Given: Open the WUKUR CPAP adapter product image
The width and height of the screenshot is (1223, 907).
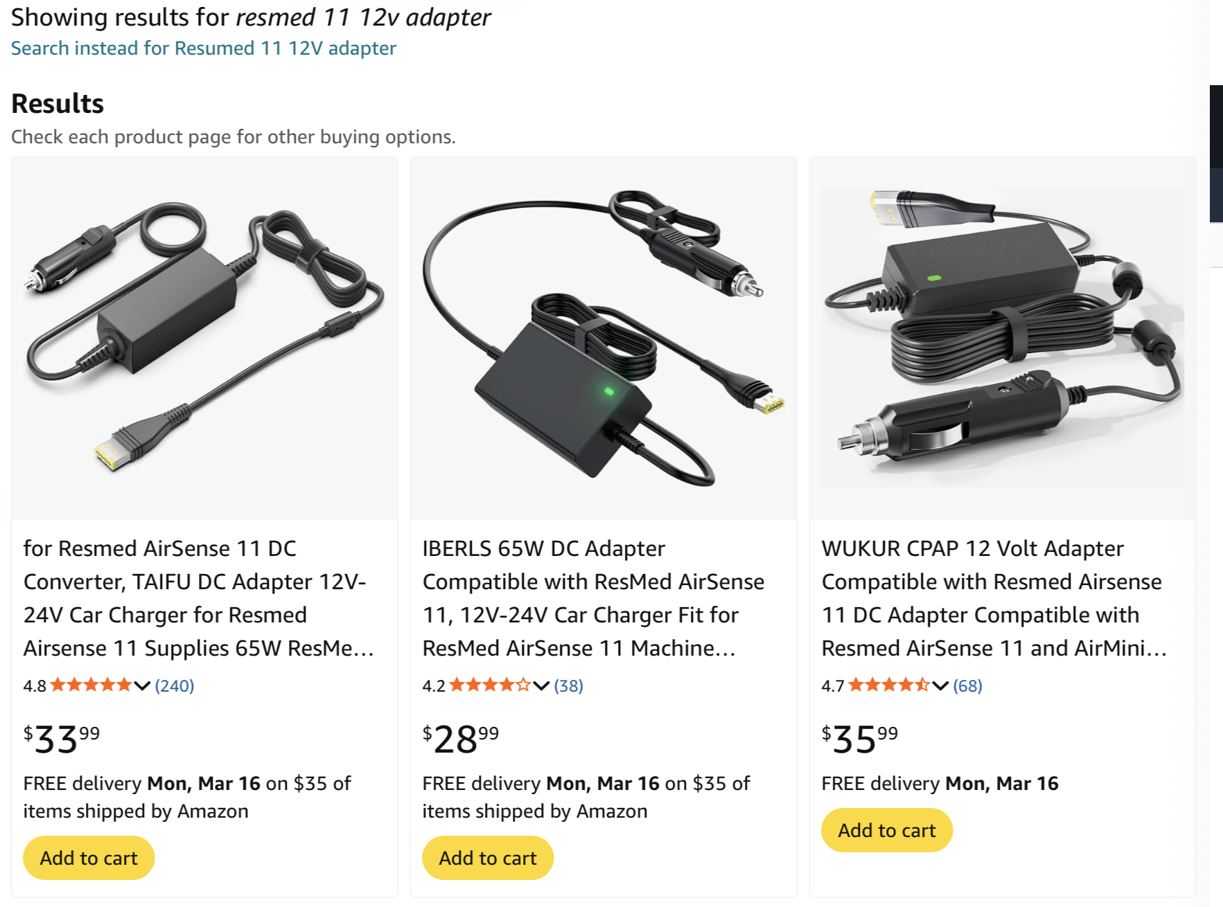Looking at the screenshot, I should click(1002, 338).
